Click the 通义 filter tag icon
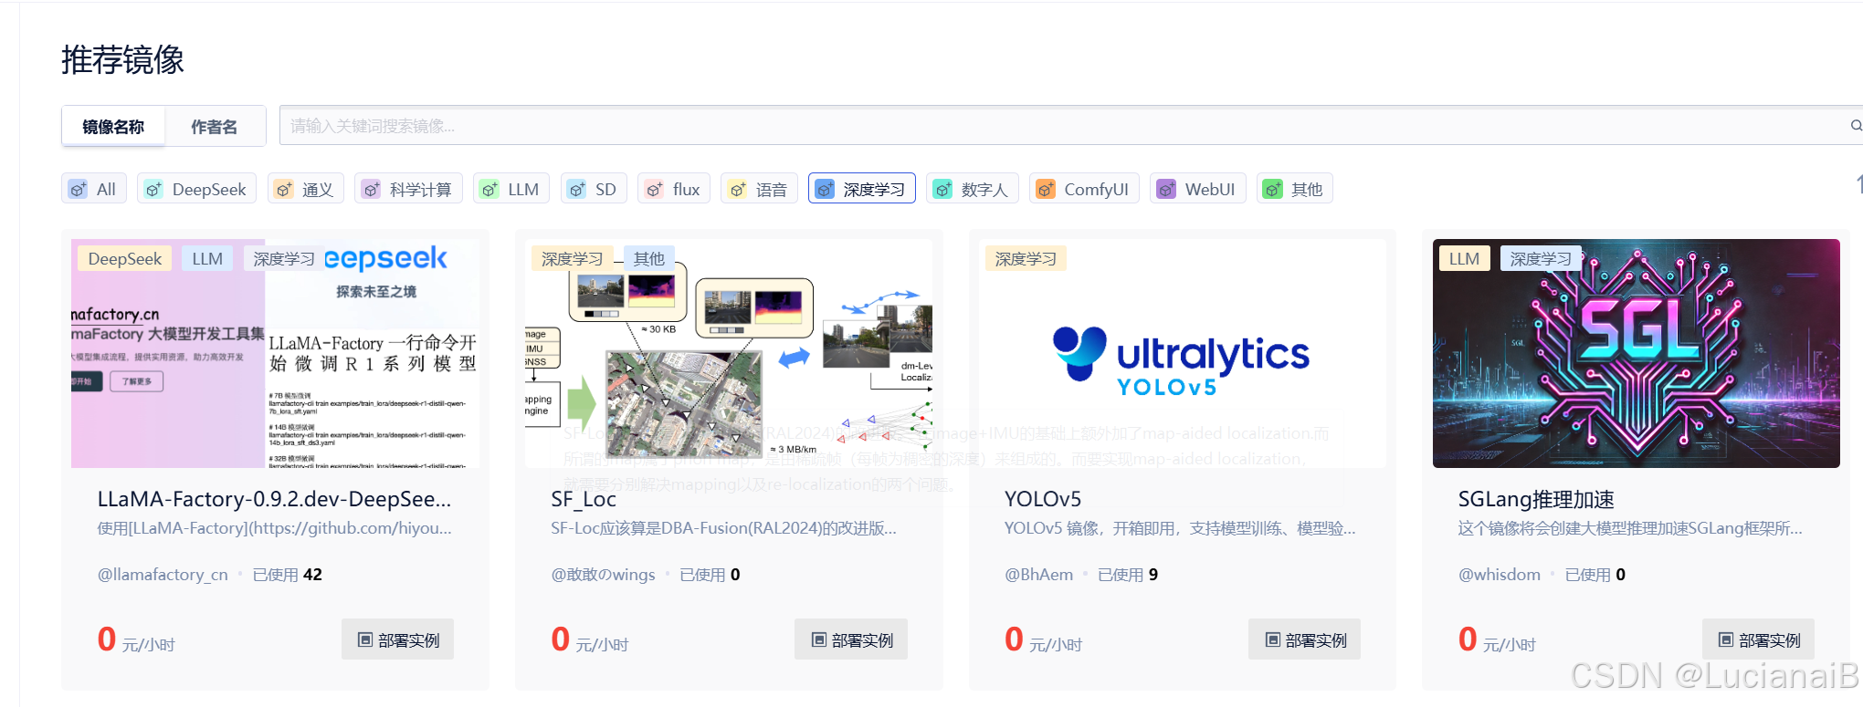The height and width of the screenshot is (707, 1863). pos(284,189)
